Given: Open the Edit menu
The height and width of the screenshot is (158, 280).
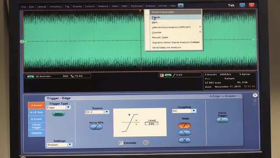Looking at the screenshot, I should coord(31,7).
